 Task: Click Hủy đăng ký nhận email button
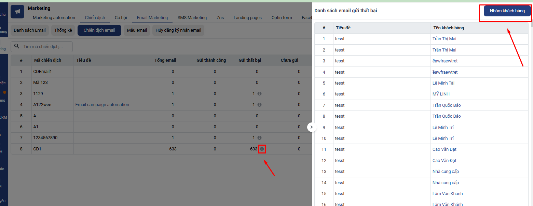(x=178, y=30)
